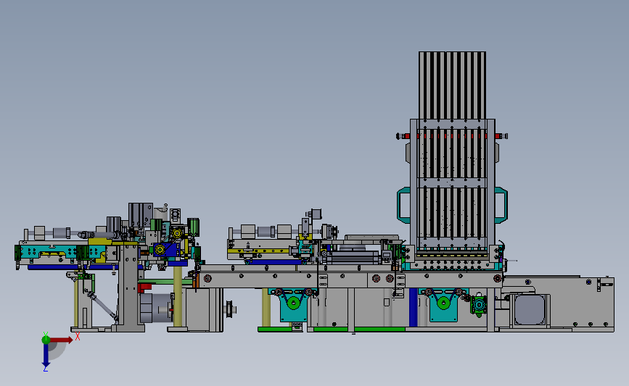Select the blue vertical post under the conveyor
This screenshot has width=629, height=386.
click(x=414, y=307)
